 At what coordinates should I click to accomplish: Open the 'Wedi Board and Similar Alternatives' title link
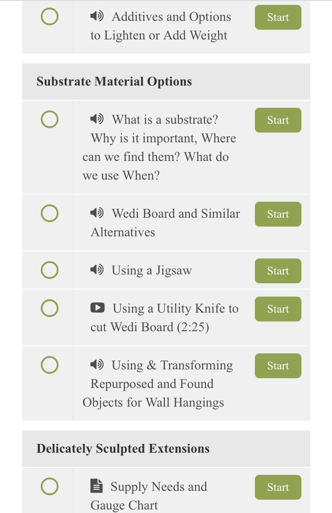point(165,223)
